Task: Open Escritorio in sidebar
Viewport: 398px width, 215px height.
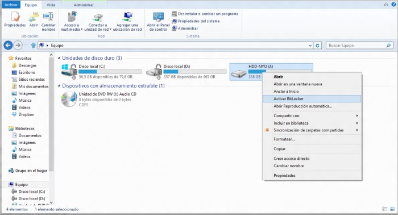Action: (x=23, y=72)
